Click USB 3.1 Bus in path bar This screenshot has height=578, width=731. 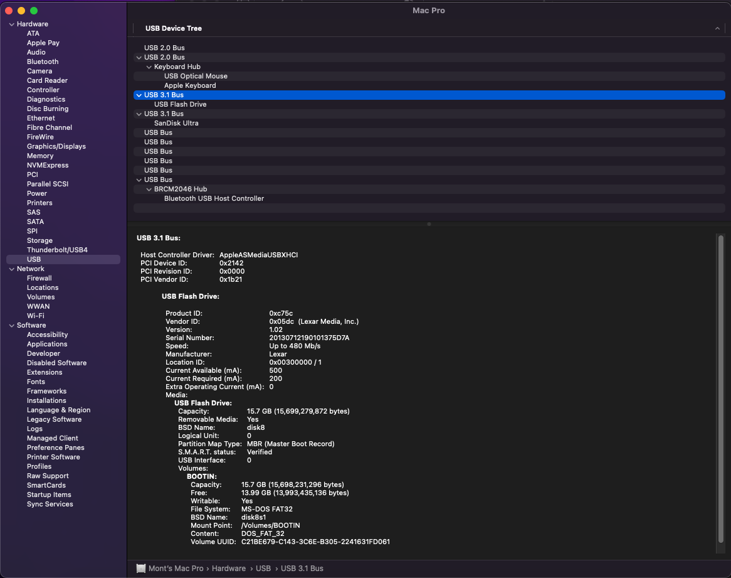(x=302, y=568)
